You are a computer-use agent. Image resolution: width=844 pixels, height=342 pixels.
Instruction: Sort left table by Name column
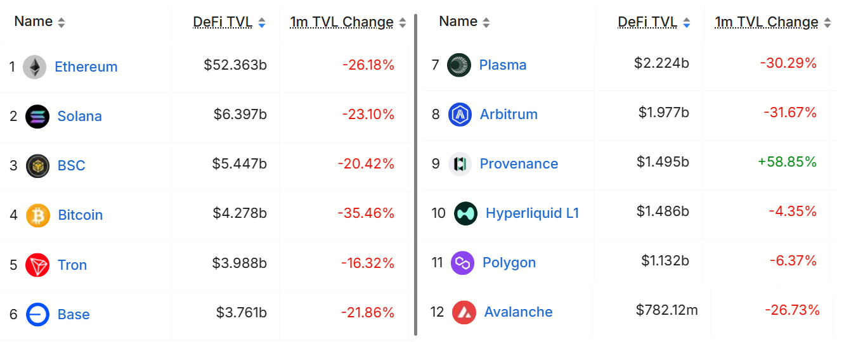(x=39, y=22)
